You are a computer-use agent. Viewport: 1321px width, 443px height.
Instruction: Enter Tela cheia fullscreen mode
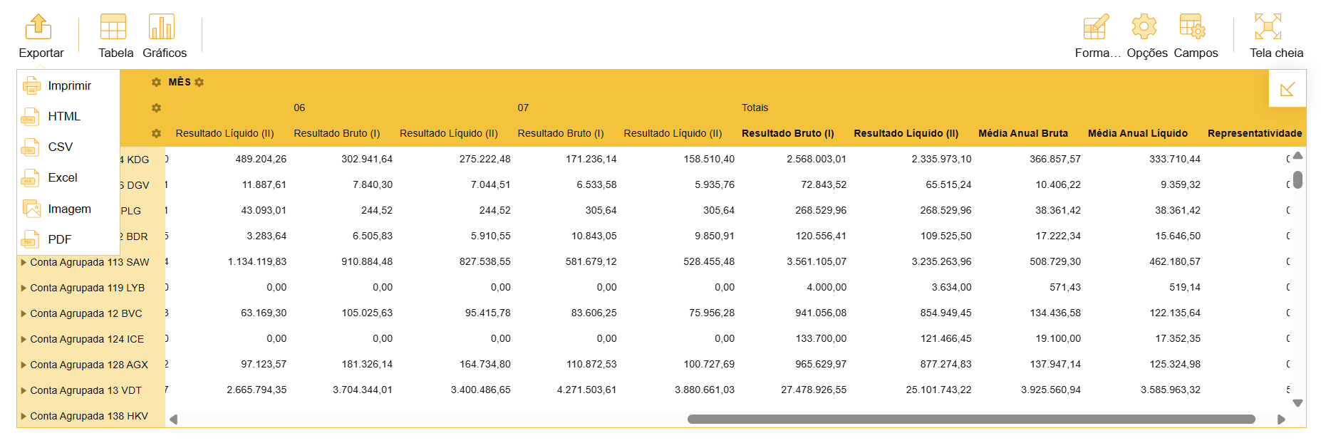(1276, 36)
